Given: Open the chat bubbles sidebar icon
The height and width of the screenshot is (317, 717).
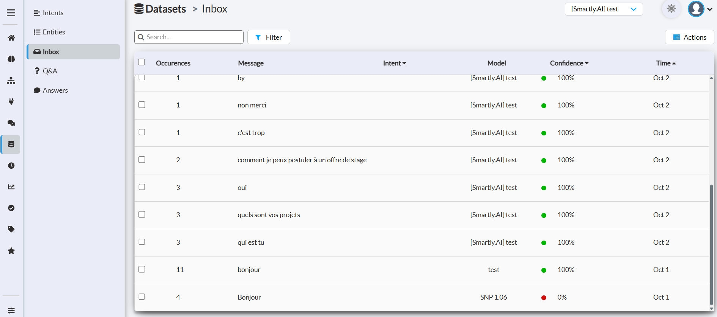Looking at the screenshot, I should 11,123.
